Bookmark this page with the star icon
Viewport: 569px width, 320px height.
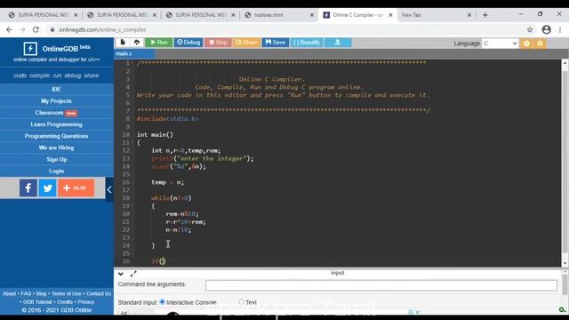[x=530, y=29]
